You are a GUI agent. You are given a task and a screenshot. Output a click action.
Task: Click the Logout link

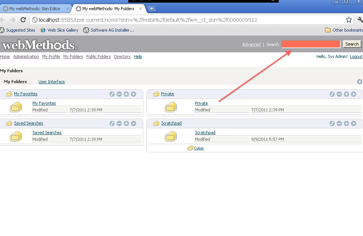coord(356,56)
